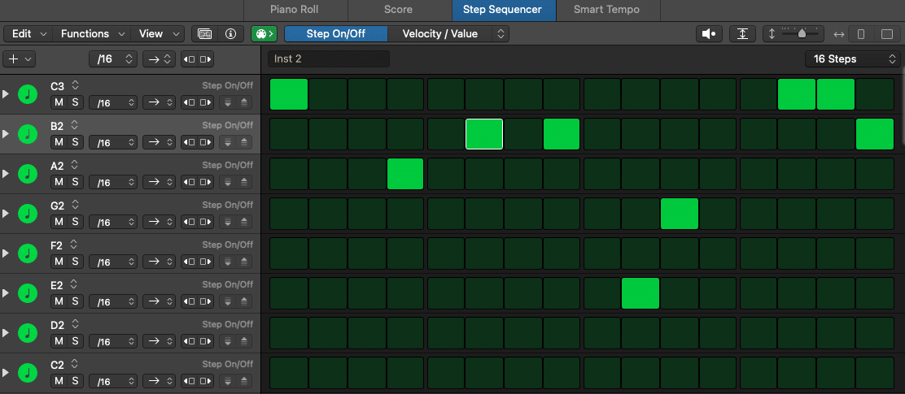Switch to the Smart Tempo tab
The height and width of the screenshot is (394, 905).
point(606,10)
